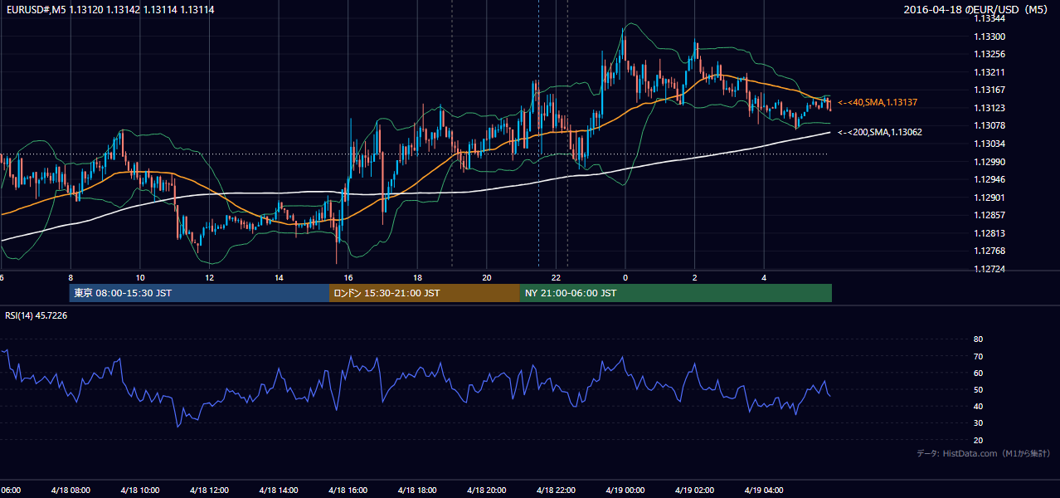Click RSI scale value 70
This screenshot has height=498, width=1060.
(x=978, y=356)
